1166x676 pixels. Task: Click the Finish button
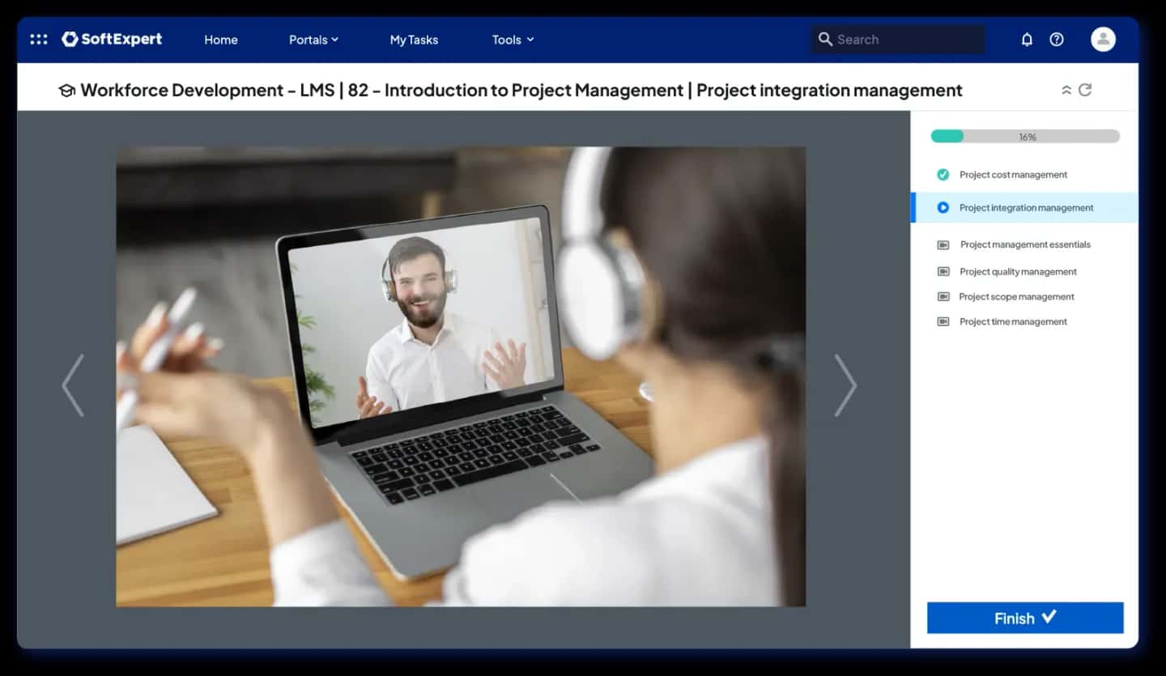(1025, 618)
